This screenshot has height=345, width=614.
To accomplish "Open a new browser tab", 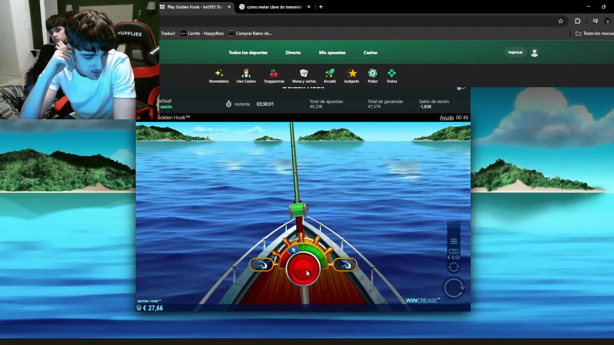I will (321, 7).
